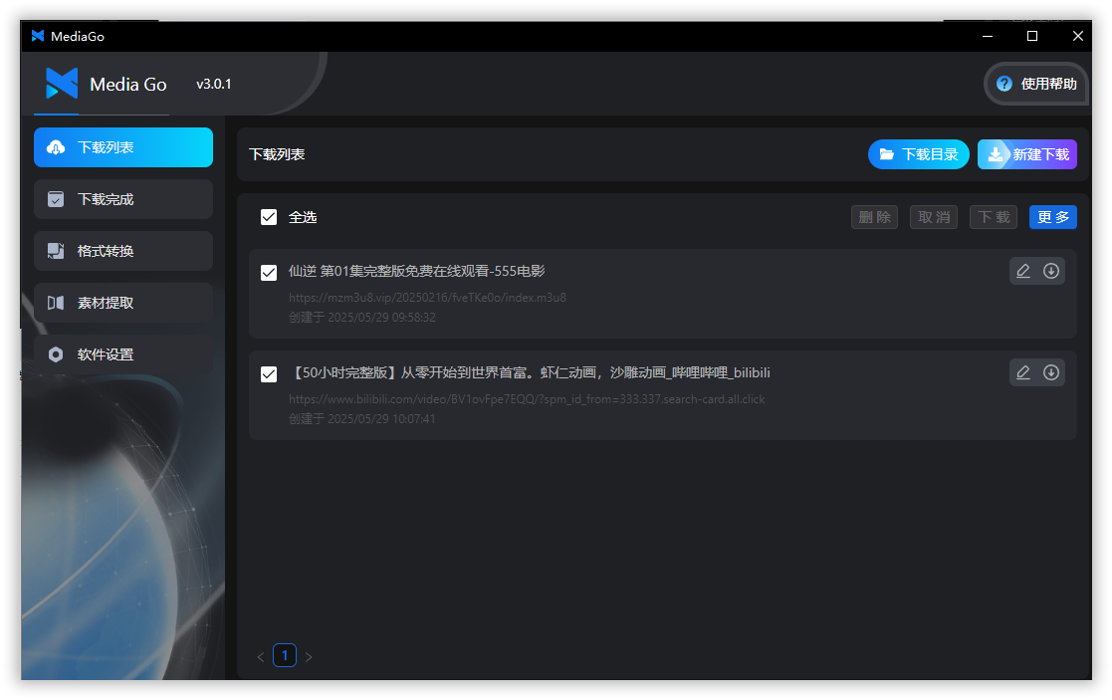This screenshot has height=700, width=1112.
Task: Open the 更多 options button
Action: click(x=1053, y=217)
